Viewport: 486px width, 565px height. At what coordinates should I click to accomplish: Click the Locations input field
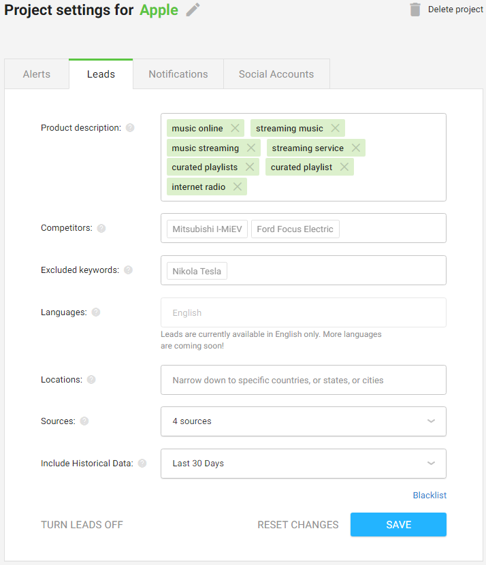point(304,380)
